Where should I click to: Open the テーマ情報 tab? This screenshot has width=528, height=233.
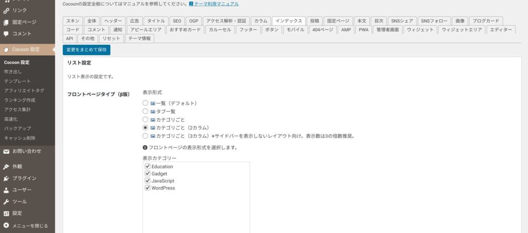140,38
